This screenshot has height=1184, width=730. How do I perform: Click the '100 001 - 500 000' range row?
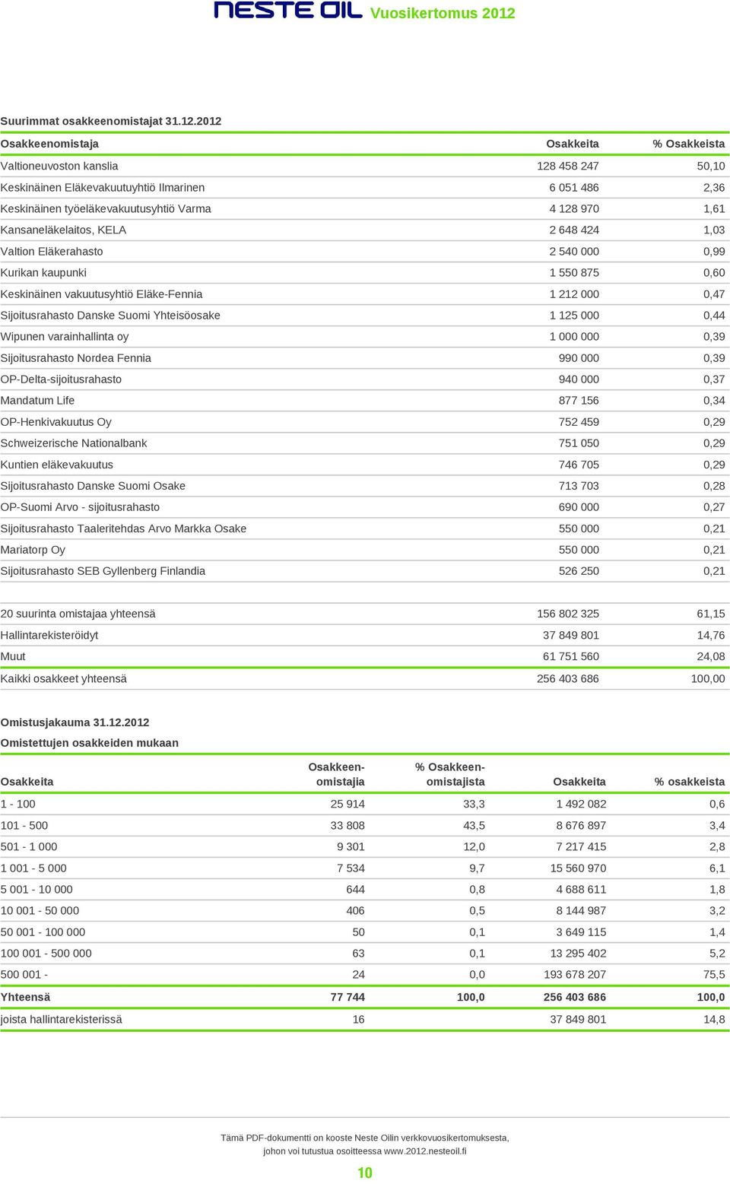(365, 953)
